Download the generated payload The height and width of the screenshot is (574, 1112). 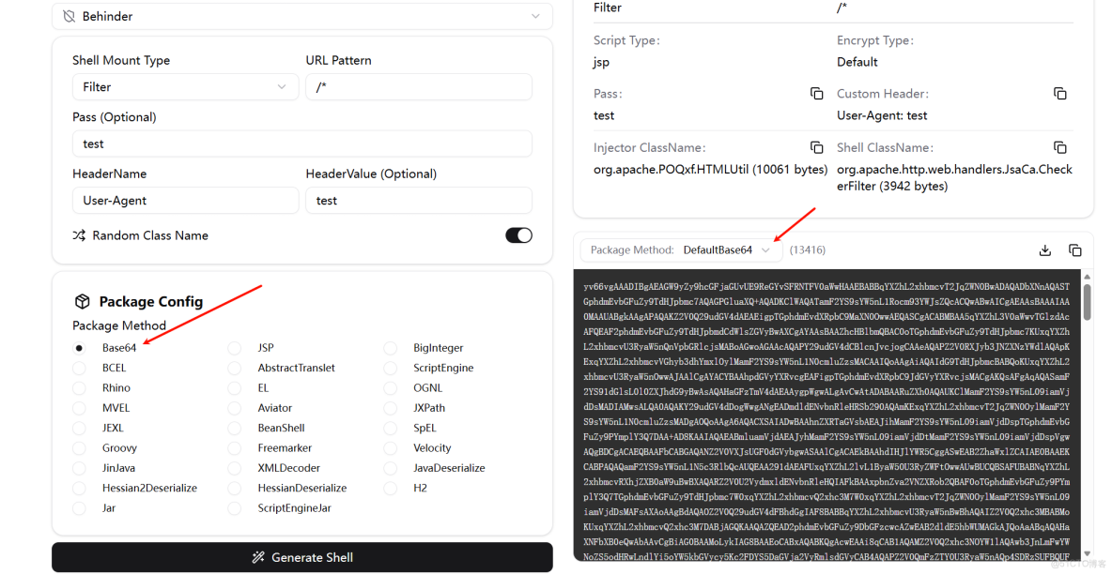(1044, 250)
